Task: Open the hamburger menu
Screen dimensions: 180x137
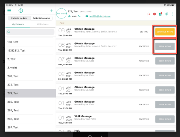Action: pyautogui.click(x=10, y=11)
